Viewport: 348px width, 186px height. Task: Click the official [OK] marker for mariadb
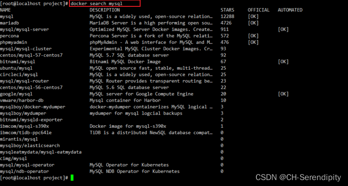253,23
